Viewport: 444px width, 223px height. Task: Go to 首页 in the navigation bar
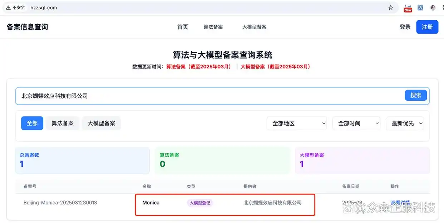click(x=182, y=27)
